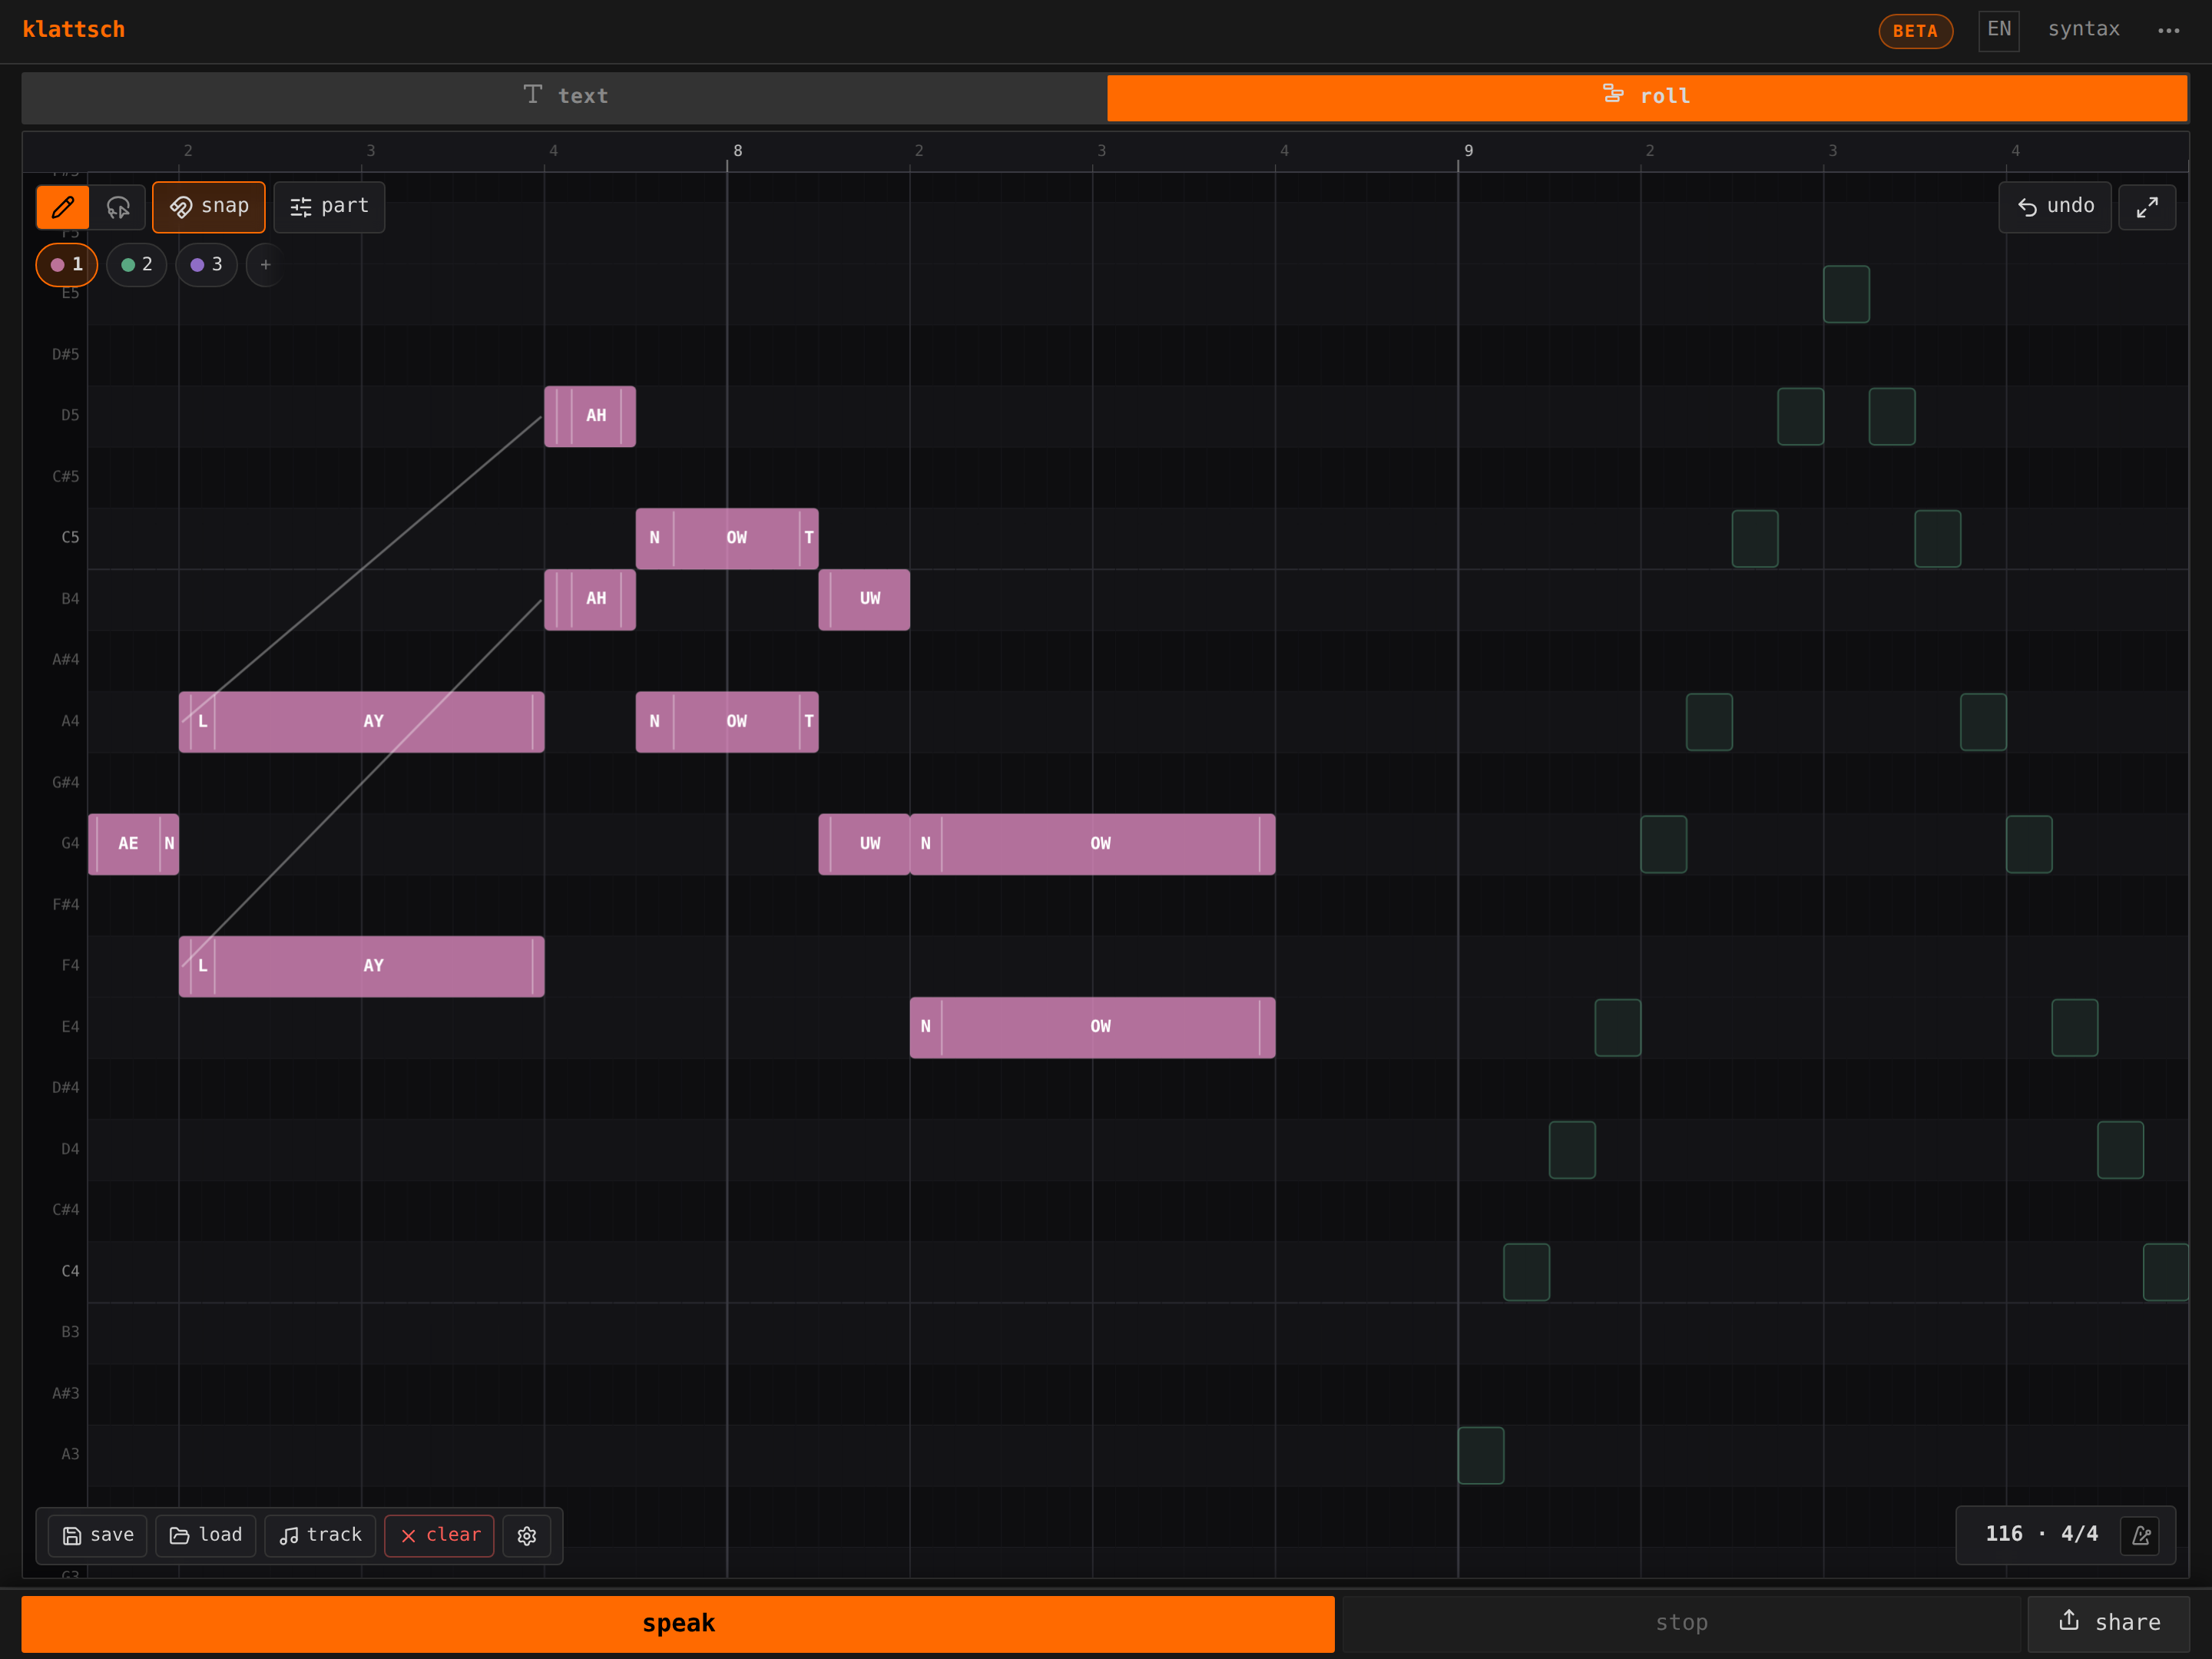Load a saved project

point(206,1535)
